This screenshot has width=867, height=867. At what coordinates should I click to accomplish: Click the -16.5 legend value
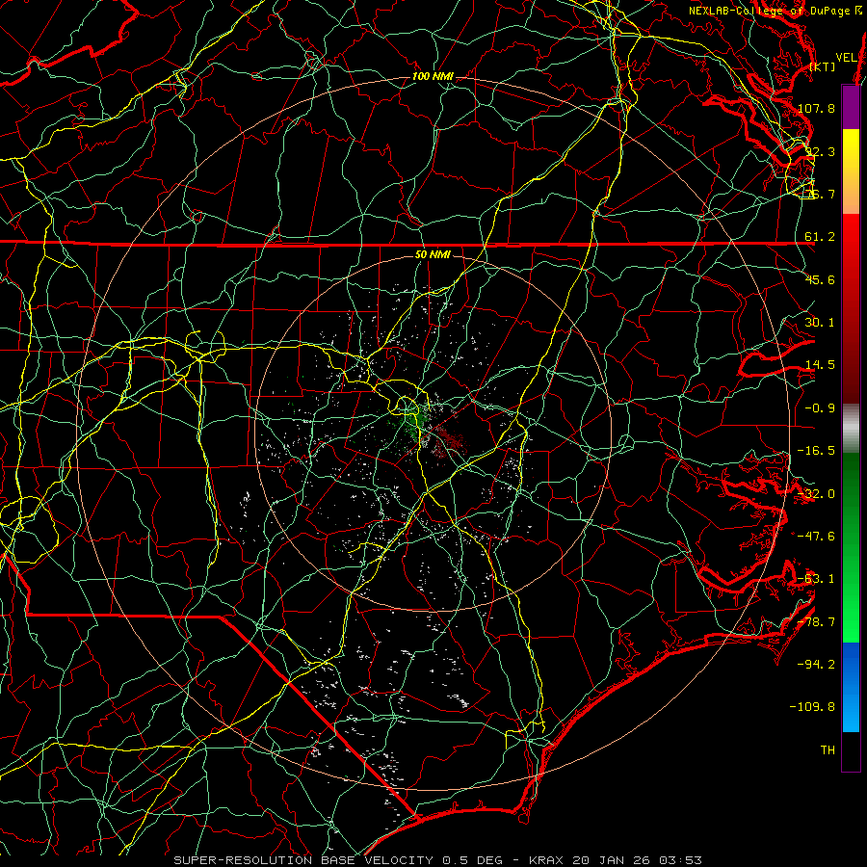816,451
